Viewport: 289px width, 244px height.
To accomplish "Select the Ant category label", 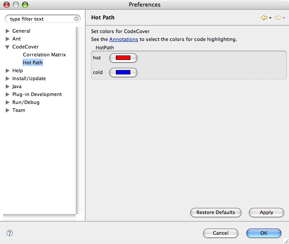I will click(16, 39).
